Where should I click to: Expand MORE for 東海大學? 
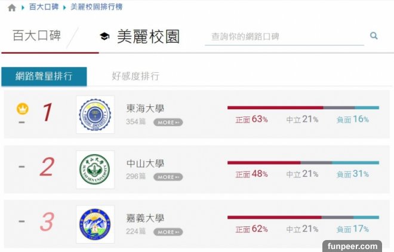(x=168, y=122)
